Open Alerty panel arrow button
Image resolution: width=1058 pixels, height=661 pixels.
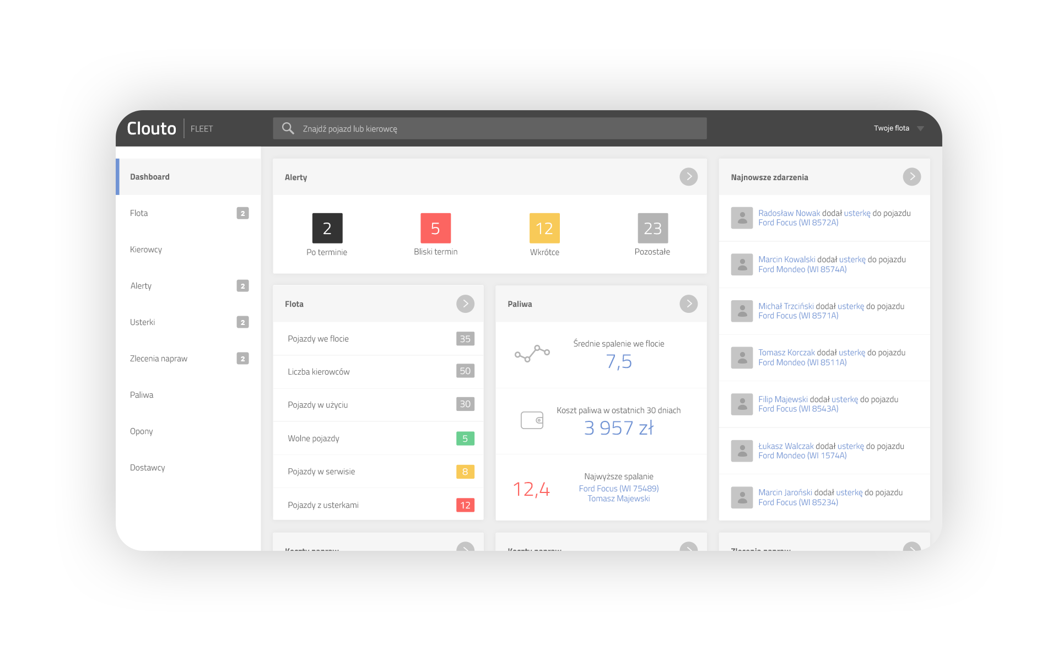pos(688,177)
